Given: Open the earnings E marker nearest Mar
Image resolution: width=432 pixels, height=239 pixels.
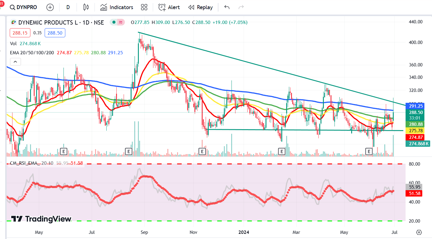Looking at the screenshot, I should [x=282, y=151].
